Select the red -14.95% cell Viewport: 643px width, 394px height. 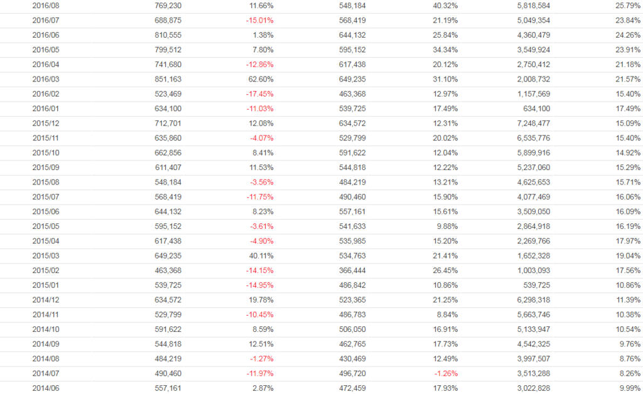(259, 285)
